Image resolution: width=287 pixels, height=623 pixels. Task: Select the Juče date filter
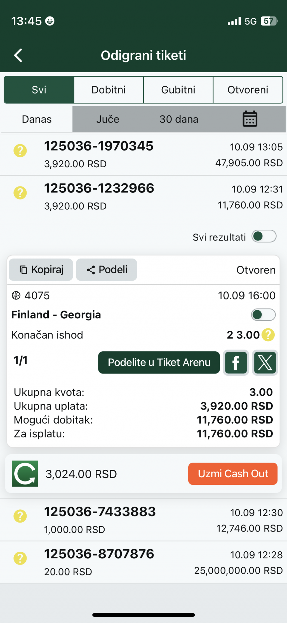click(108, 119)
